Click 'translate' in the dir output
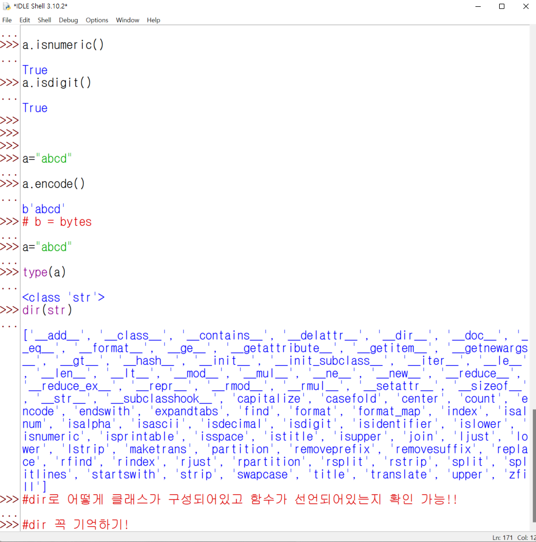Image resolution: width=536 pixels, height=542 pixels. click(x=399, y=474)
